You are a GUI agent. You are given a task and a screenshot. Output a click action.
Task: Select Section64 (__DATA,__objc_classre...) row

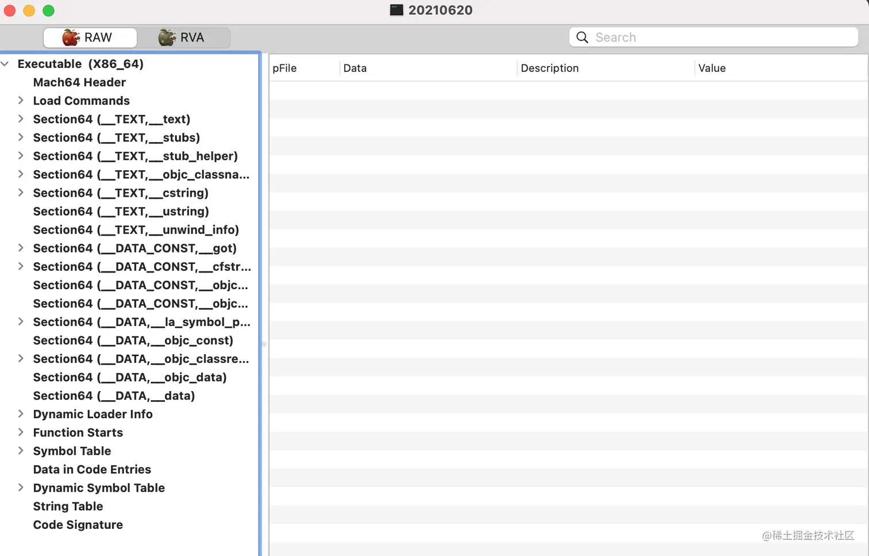coord(141,358)
